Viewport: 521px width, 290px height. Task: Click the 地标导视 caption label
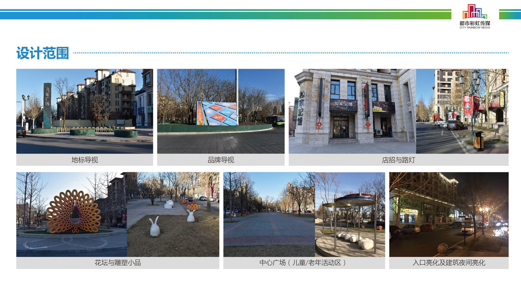tap(84, 160)
